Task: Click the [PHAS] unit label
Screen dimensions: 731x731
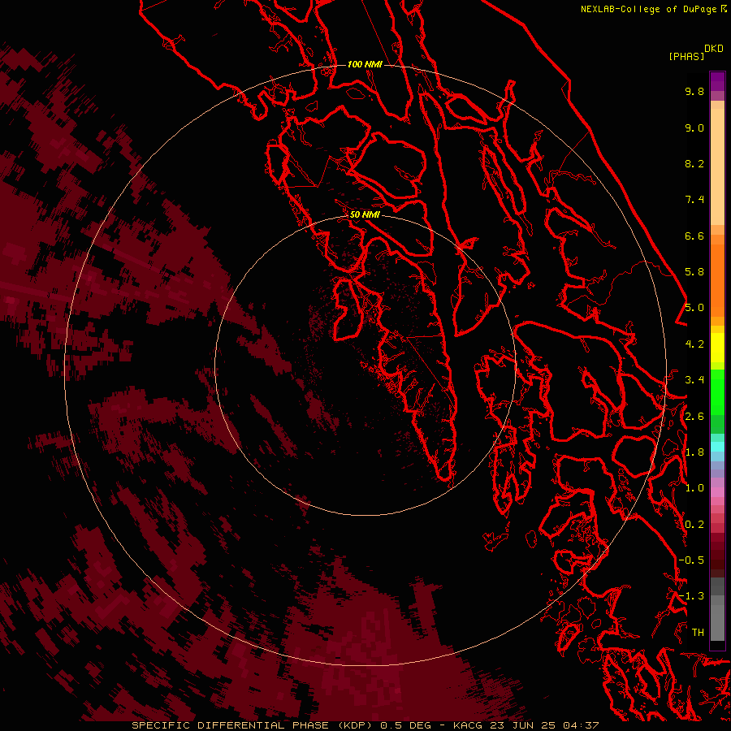Action: coord(686,56)
